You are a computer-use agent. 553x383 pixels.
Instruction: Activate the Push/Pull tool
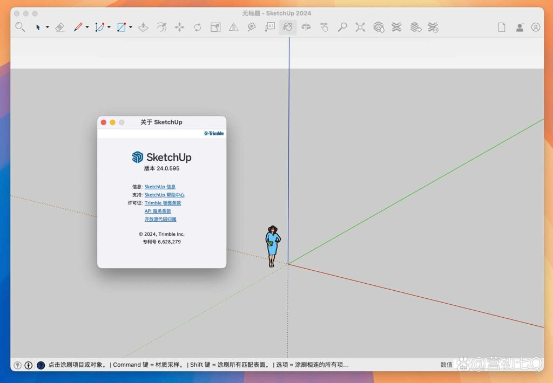tap(143, 27)
